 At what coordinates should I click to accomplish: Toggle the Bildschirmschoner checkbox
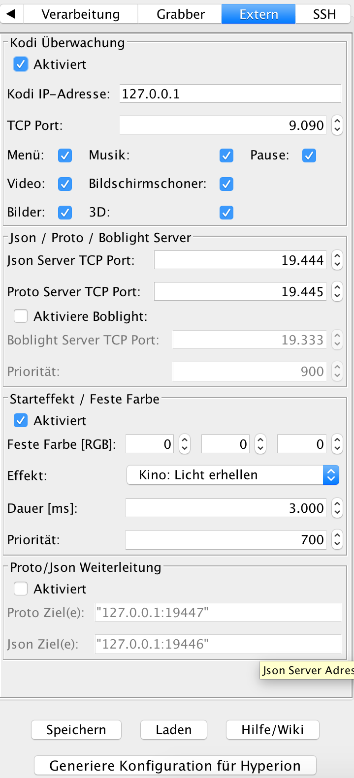(x=226, y=184)
